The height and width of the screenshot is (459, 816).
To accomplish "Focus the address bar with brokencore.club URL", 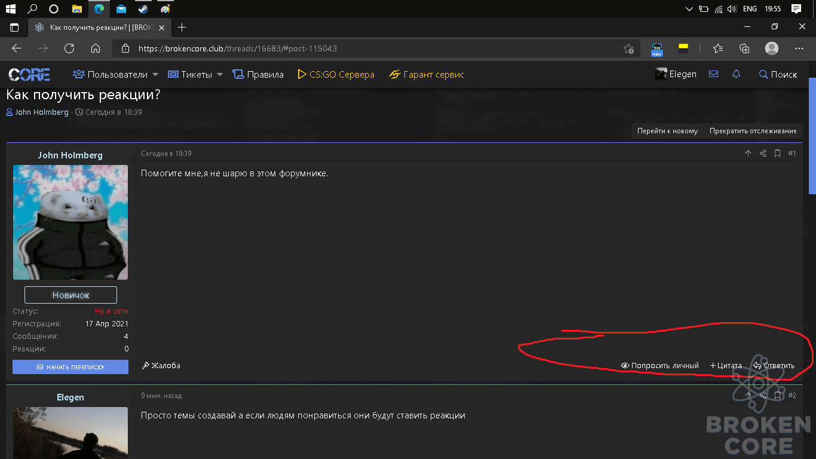I will [376, 48].
